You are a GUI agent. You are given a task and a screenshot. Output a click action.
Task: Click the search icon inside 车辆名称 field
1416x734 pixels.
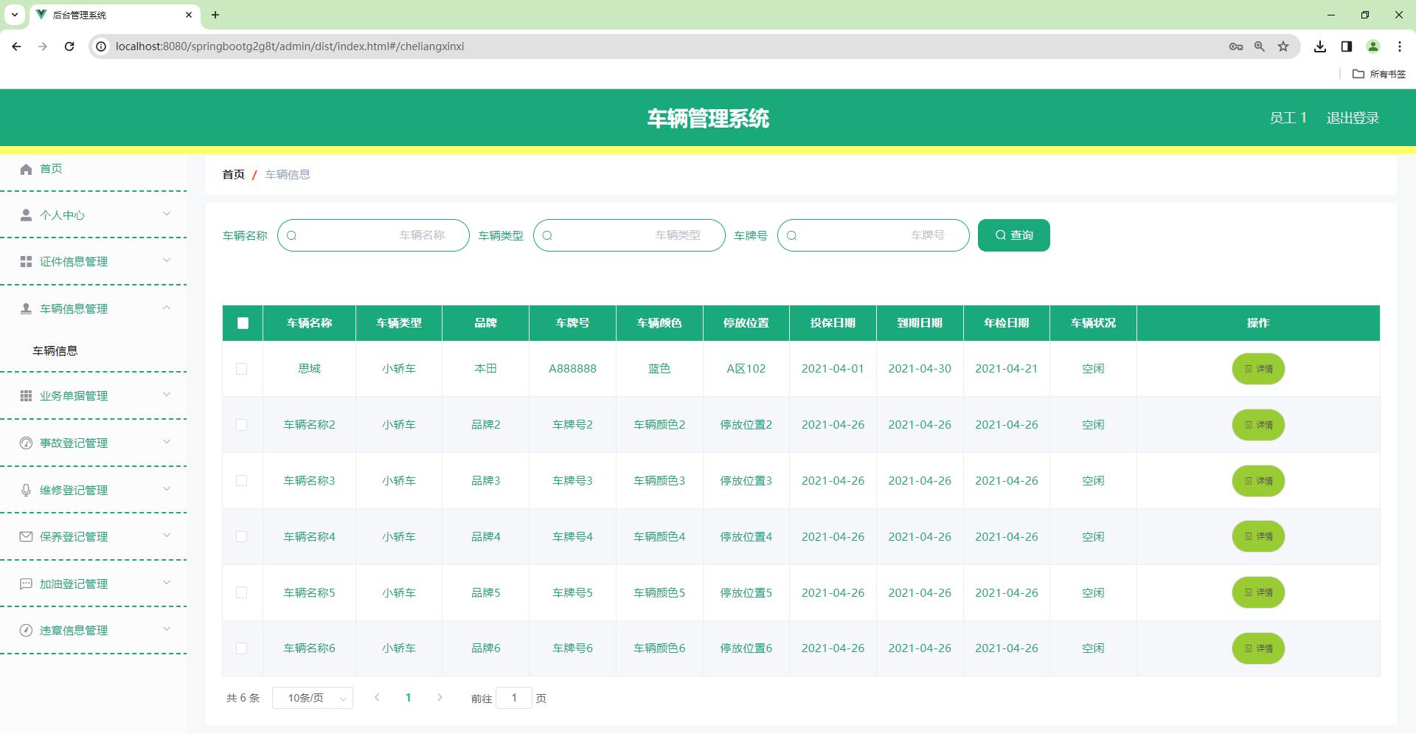(292, 235)
